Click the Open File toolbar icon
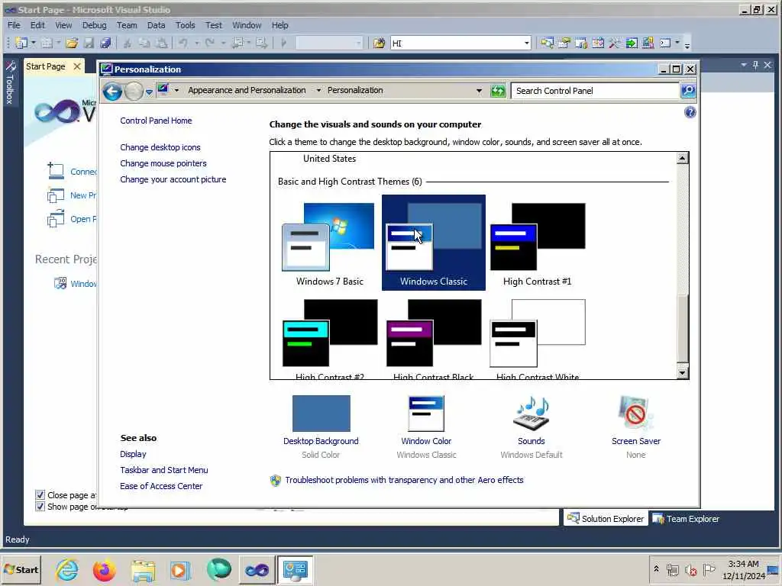782x586 pixels. tap(72, 43)
